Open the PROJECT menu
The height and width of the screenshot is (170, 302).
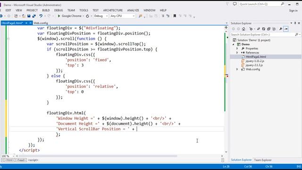[x=32, y=10]
